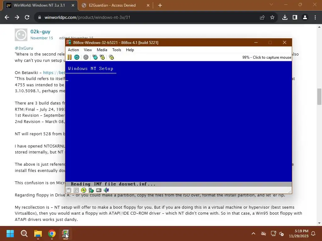Viewport: 322px width, 241px height.
Task: Click 02k-guy avatar image
Action: tap(21, 35)
